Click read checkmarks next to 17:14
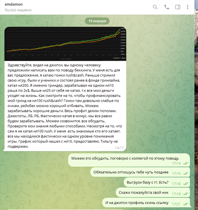This screenshot has width=198, height=210. 185,163
